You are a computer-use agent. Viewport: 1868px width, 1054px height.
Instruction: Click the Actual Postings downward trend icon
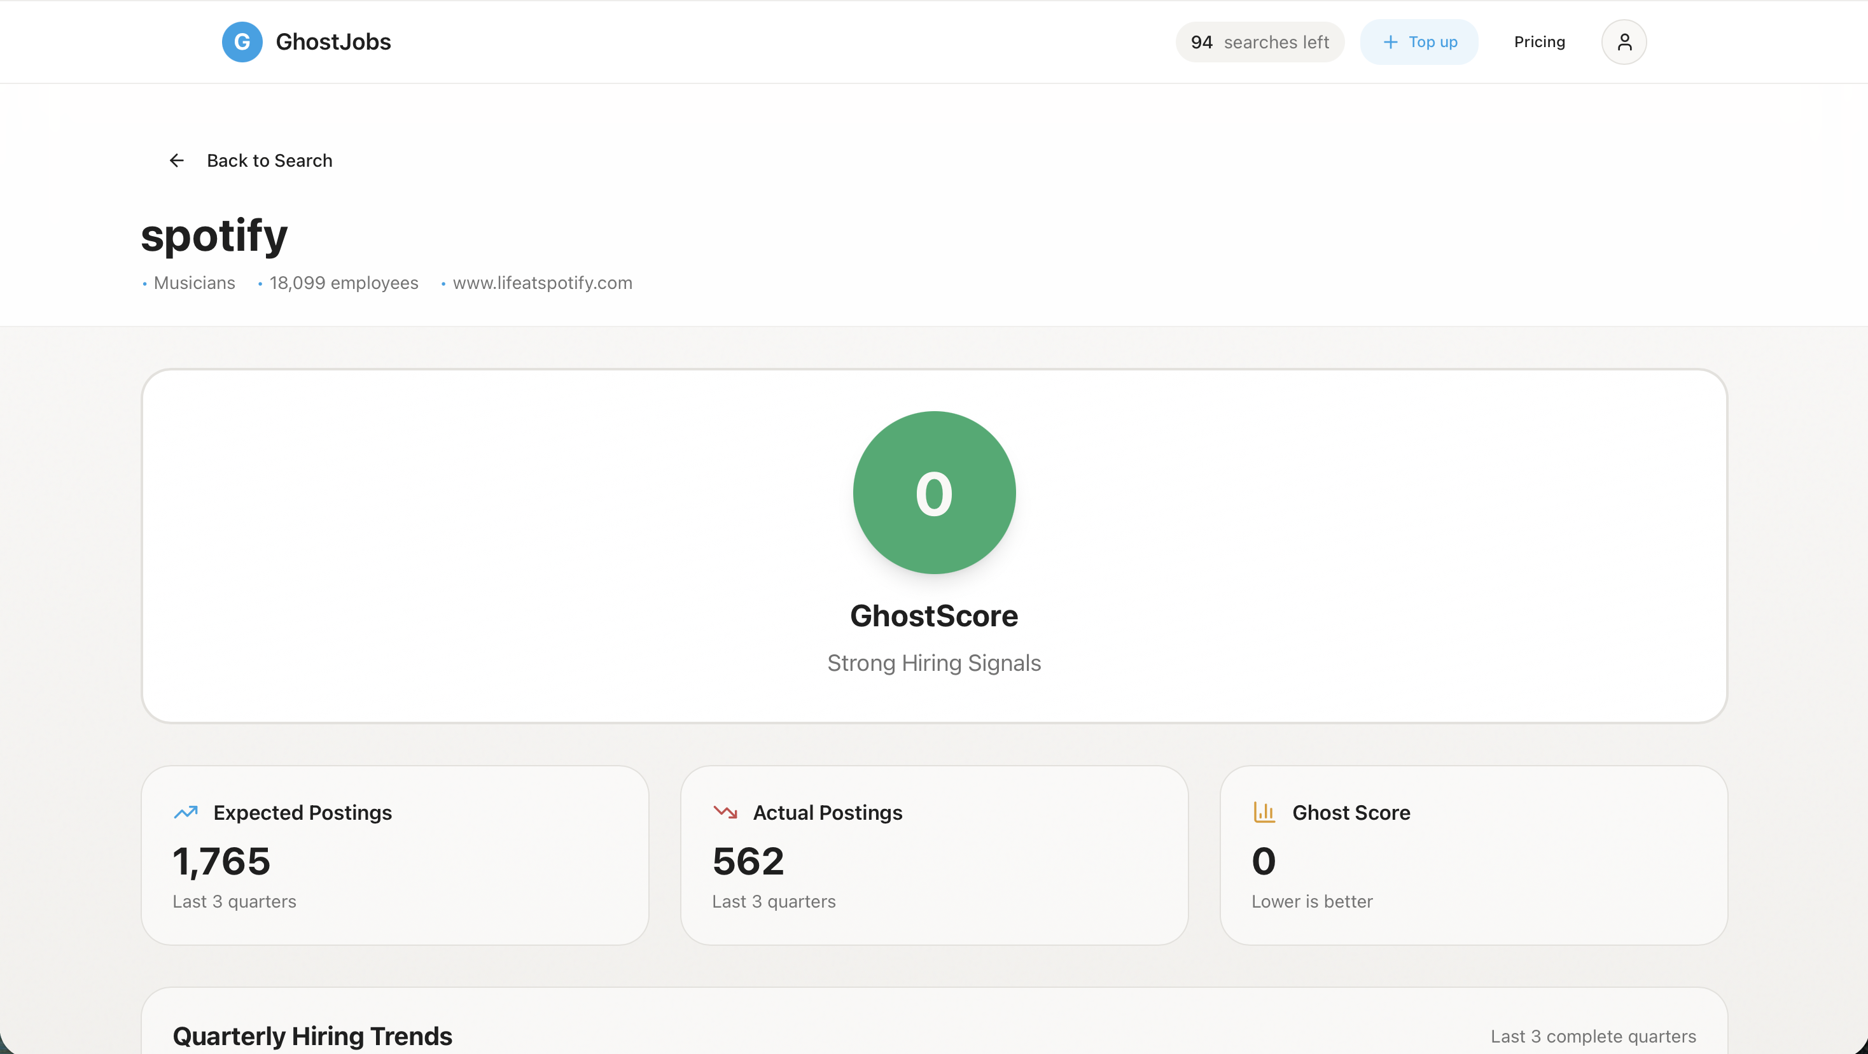(x=725, y=812)
